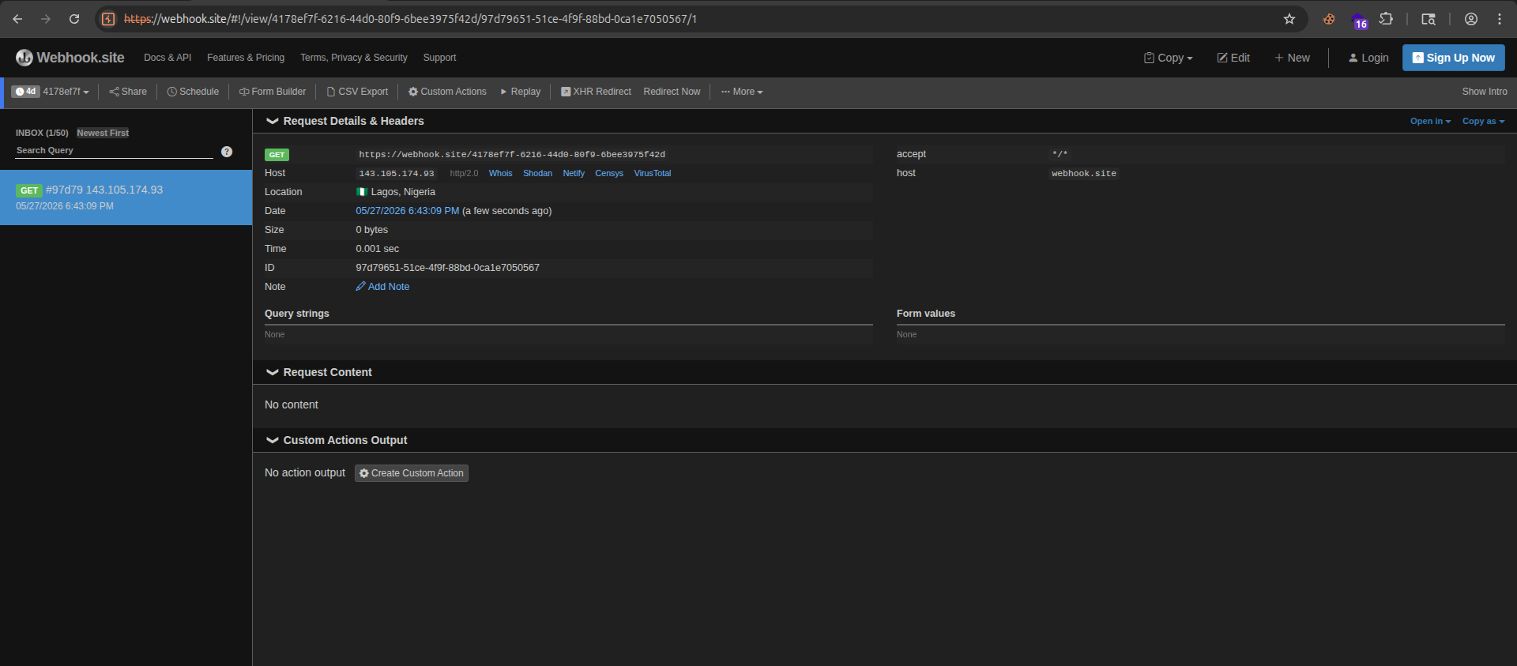Image resolution: width=1517 pixels, height=666 pixels.
Task: Open browser profile avatar icon
Action: tap(1471, 19)
